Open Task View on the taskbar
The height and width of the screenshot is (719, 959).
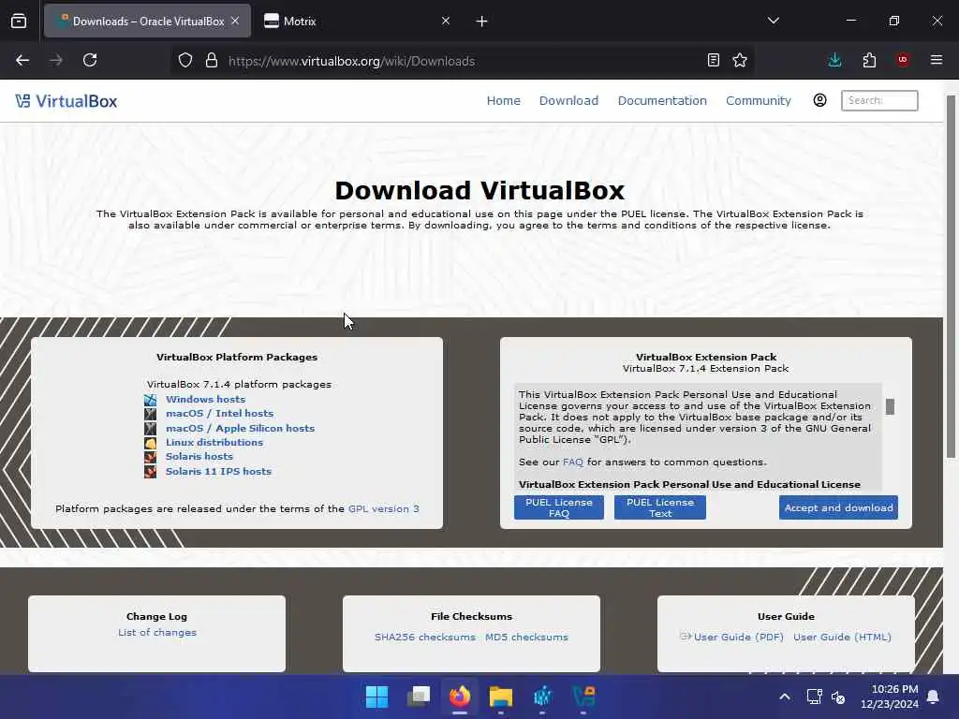point(419,697)
